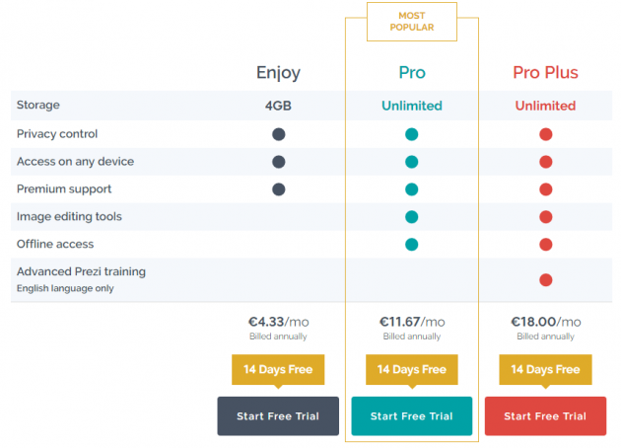Viewport: 621px width, 448px height.
Task: Click the dark Premium support dot under Enjoy
Action: 278,189
